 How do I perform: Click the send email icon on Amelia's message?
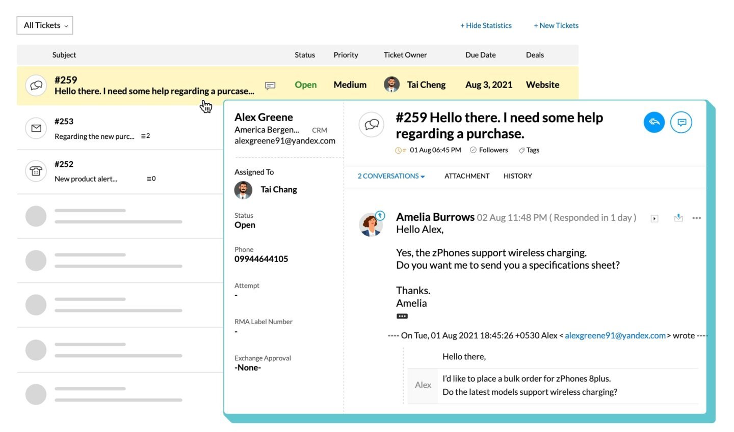(678, 217)
